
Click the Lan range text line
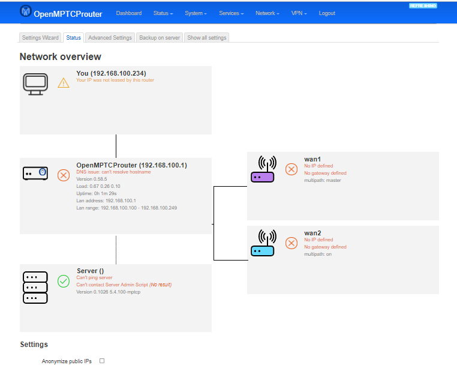click(127, 208)
